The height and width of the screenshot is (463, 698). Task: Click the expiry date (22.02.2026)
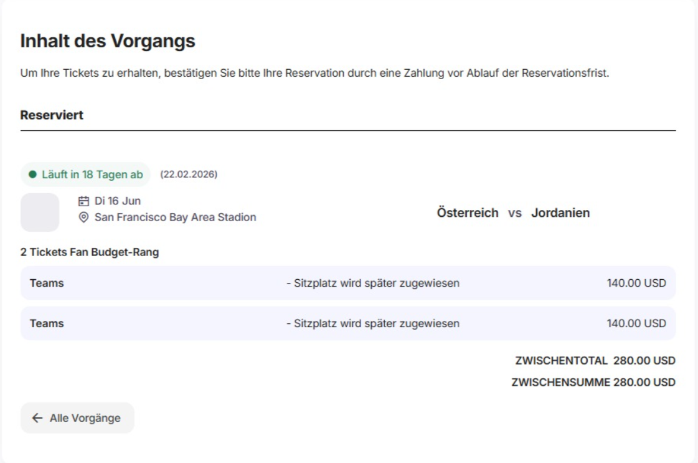click(x=189, y=175)
